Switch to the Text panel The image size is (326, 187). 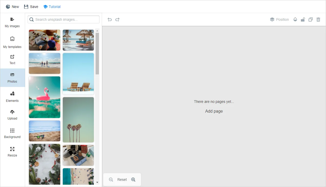[12, 60]
